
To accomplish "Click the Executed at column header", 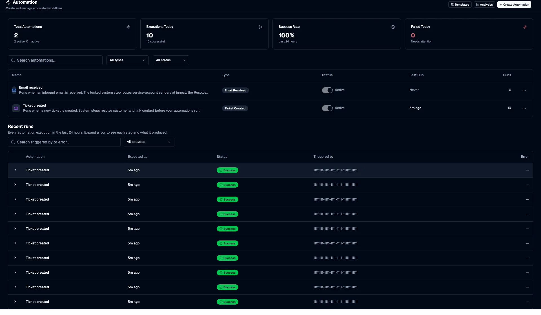I will (137, 157).
